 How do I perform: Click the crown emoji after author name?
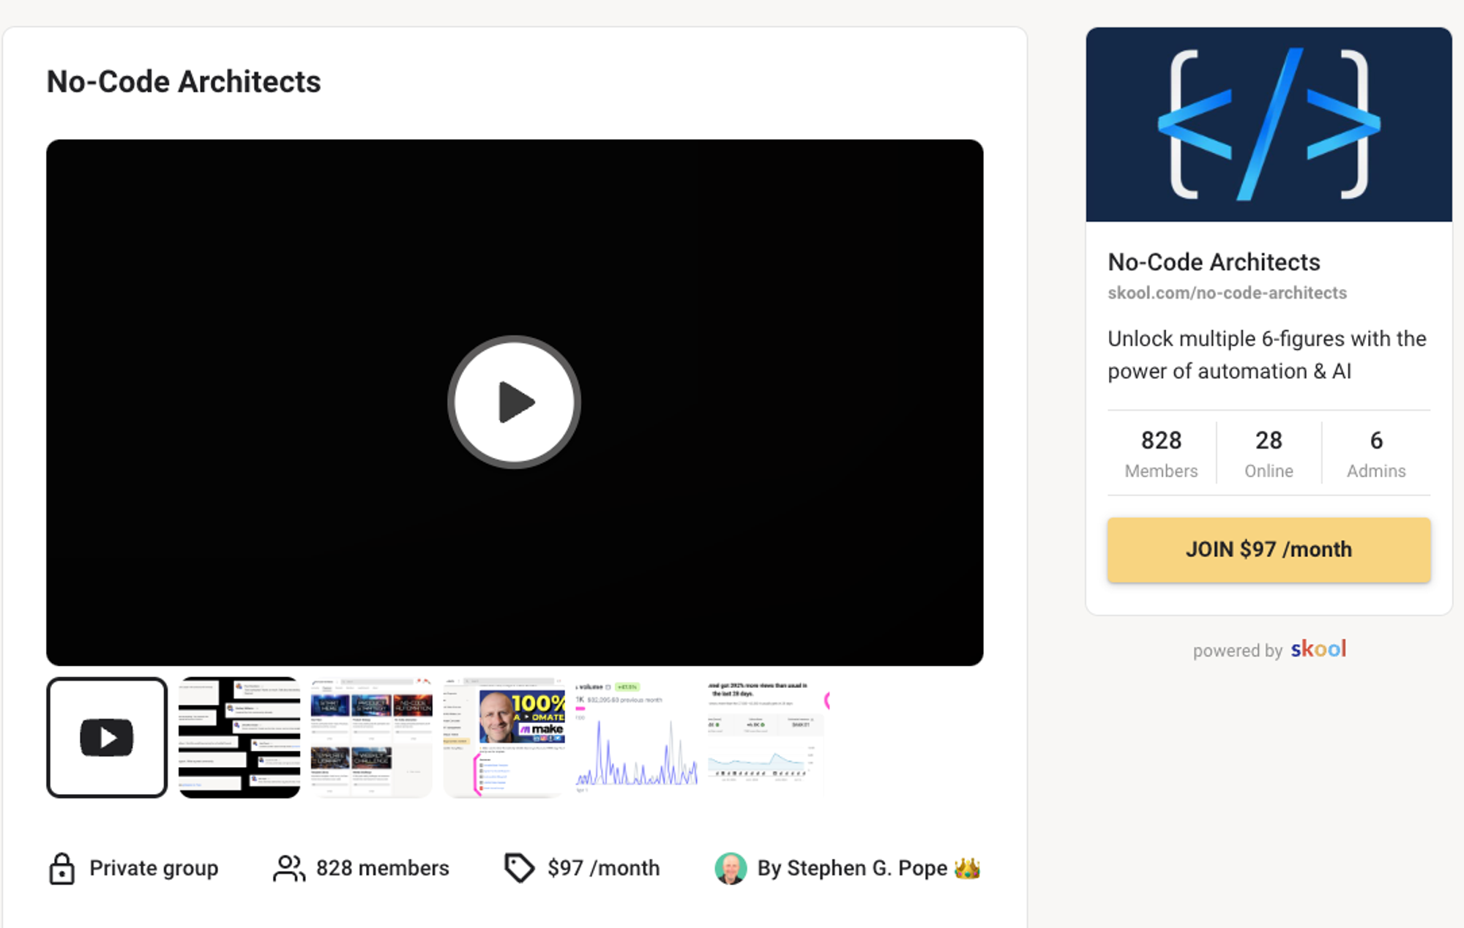click(x=967, y=869)
